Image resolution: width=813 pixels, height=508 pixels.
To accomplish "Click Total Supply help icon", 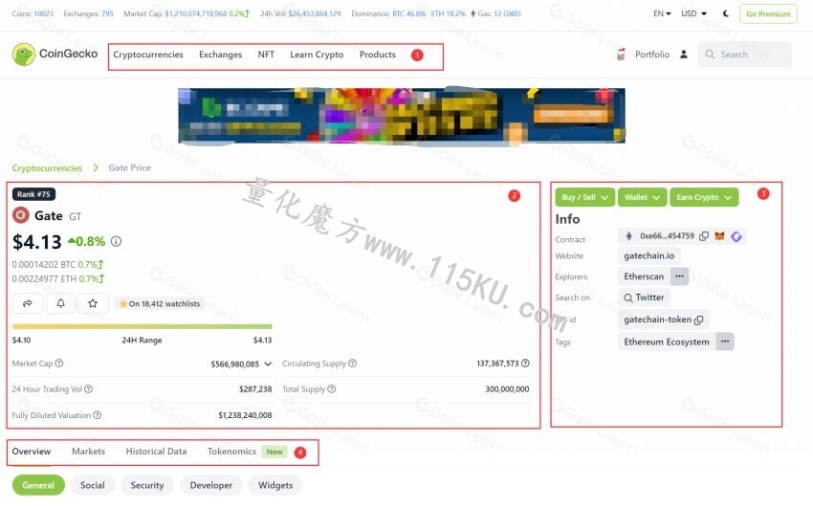I will [x=332, y=388].
